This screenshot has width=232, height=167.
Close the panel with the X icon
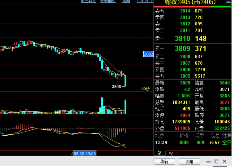point(225,161)
